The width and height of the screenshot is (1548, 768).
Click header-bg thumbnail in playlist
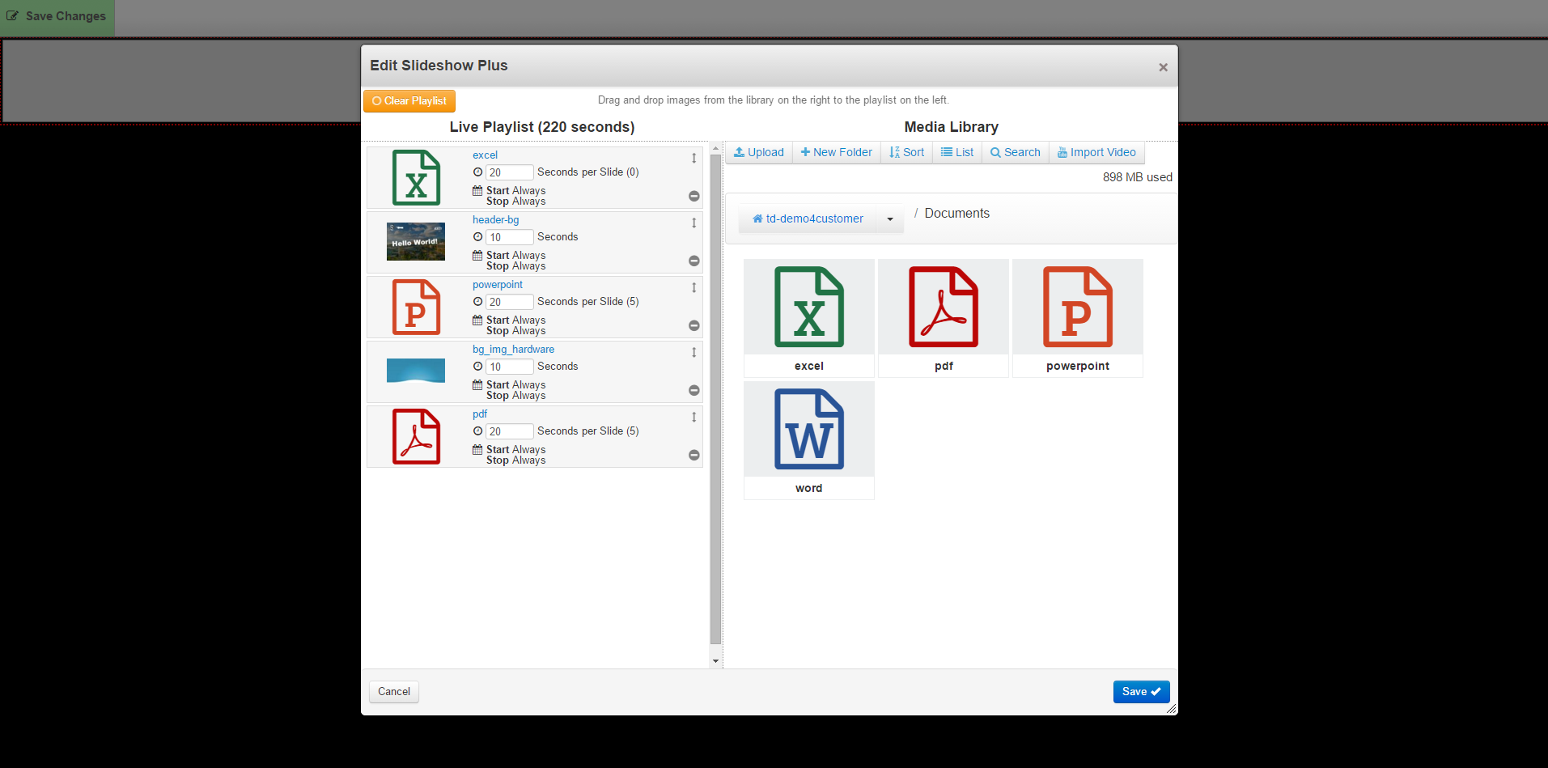pos(416,241)
